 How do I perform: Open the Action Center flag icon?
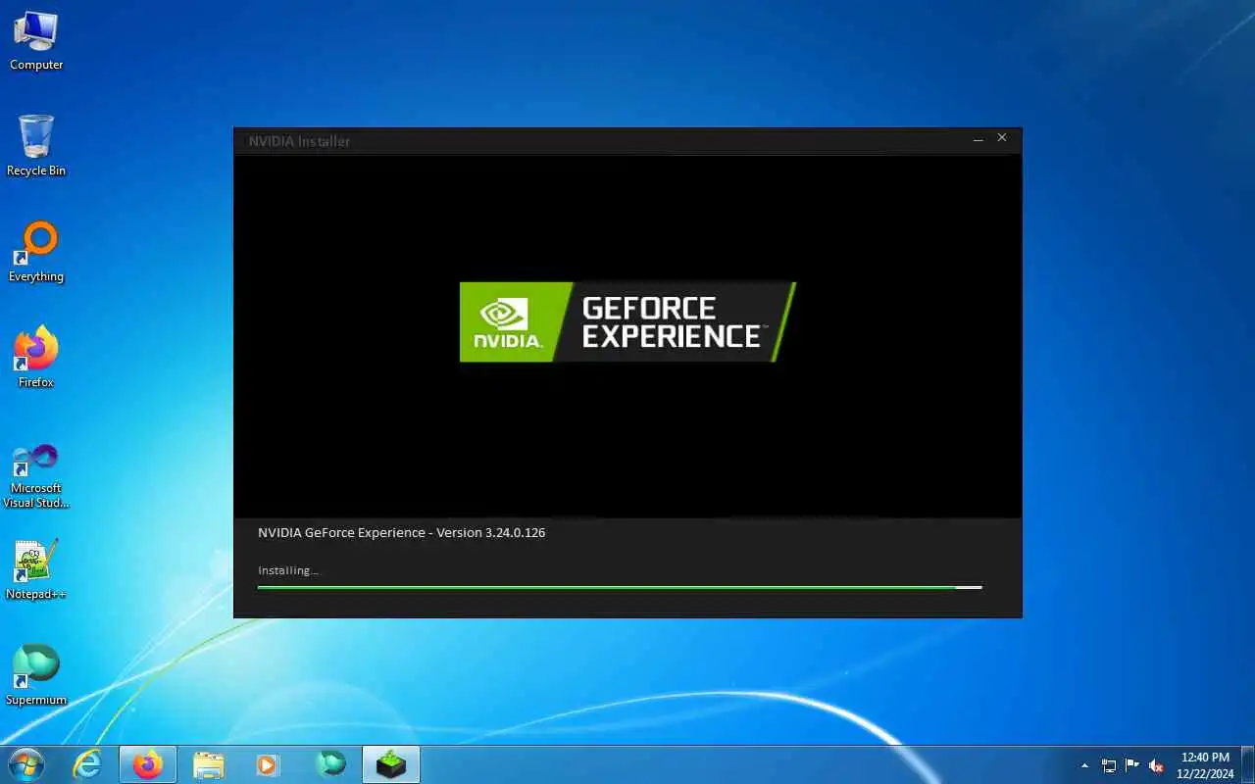(1132, 765)
